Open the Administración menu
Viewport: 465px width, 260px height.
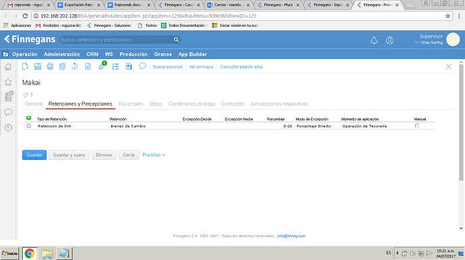point(62,54)
